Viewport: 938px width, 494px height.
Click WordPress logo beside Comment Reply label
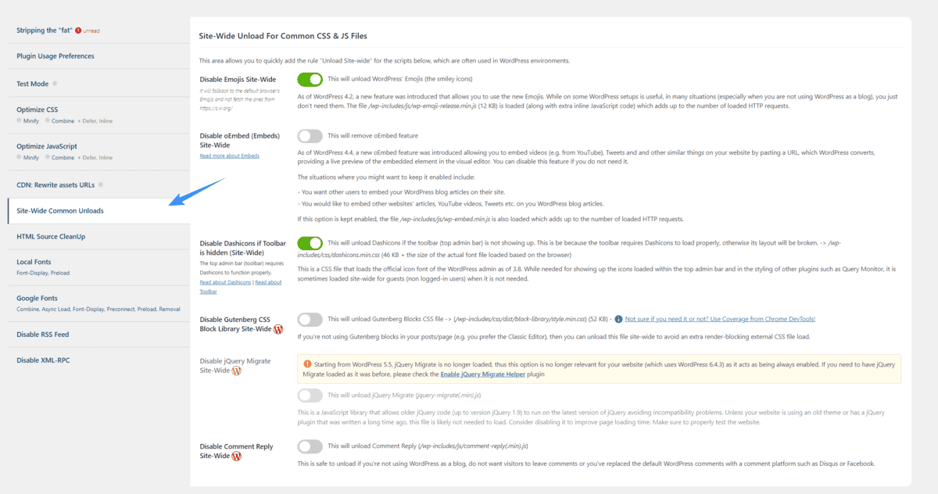pos(237,456)
